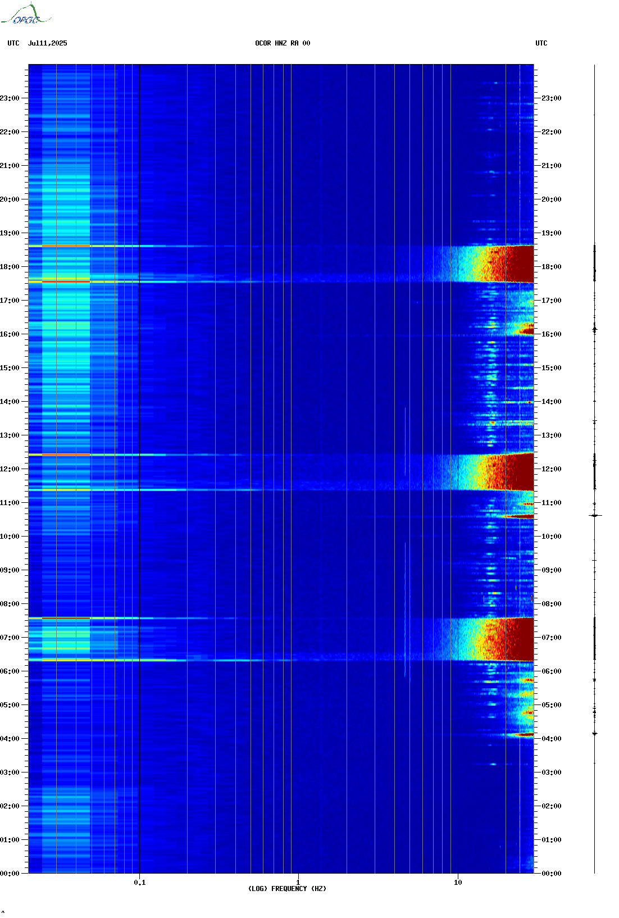Click the UTC label beside the date
This screenshot has height=918, width=619.
13,43
